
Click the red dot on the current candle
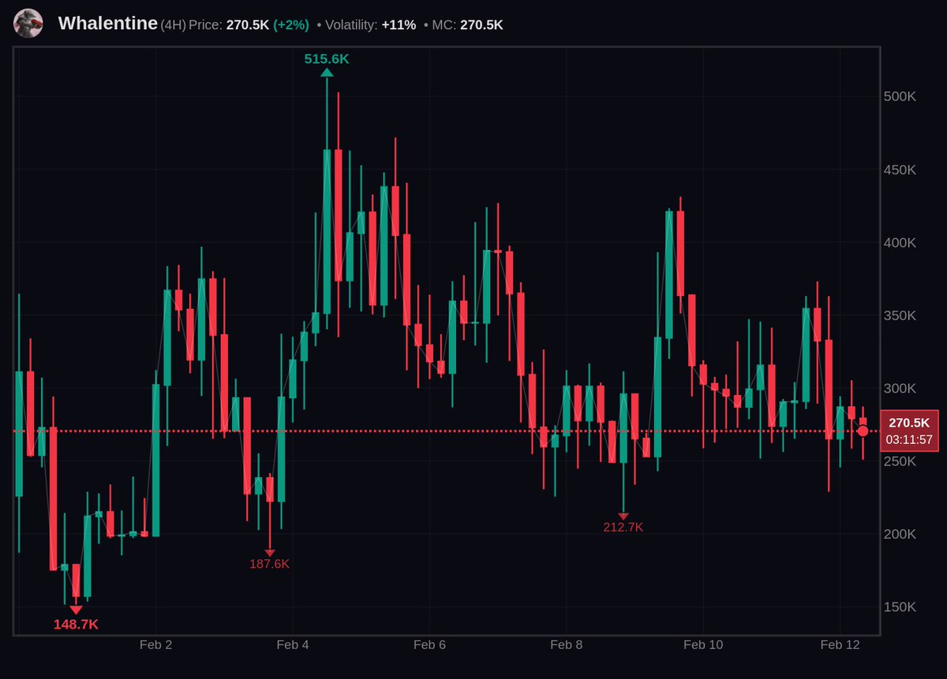coord(863,431)
